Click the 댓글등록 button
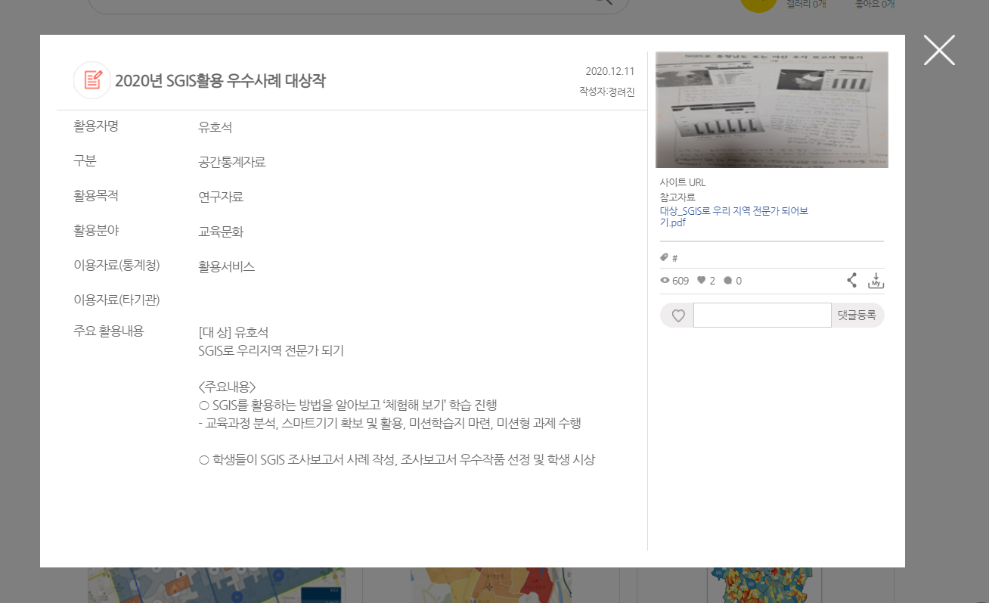 (857, 315)
